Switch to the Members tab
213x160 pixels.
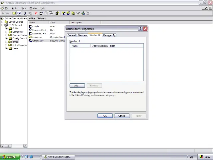point(83,35)
